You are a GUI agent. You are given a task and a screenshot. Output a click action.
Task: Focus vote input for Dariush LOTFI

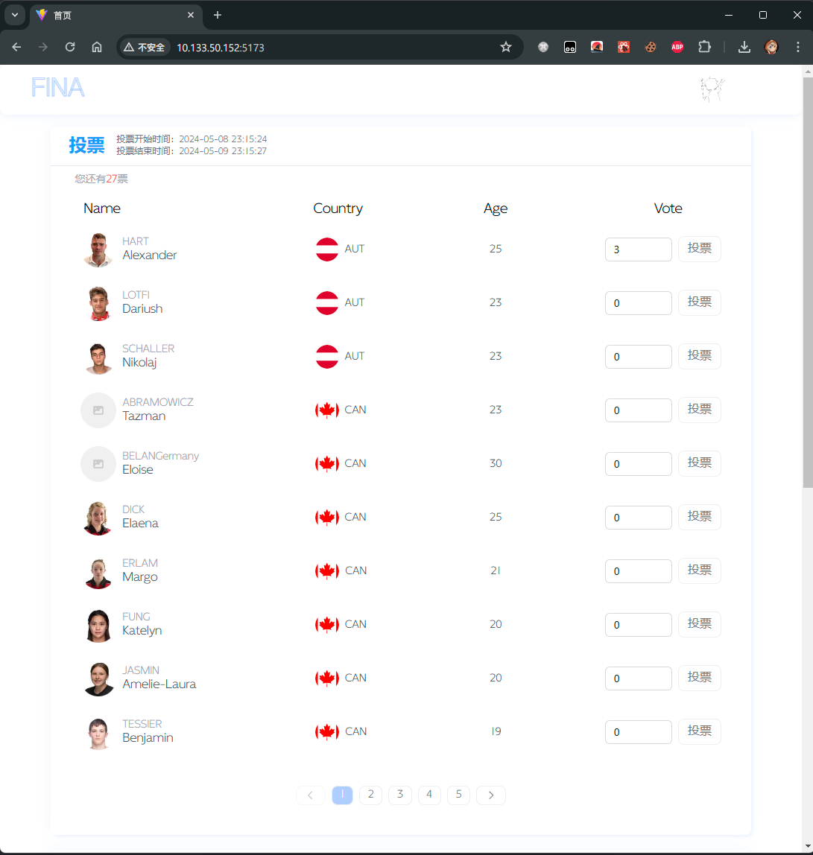tap(638, 302)
